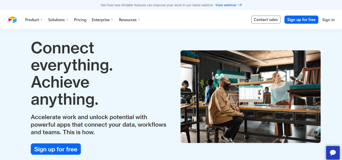Image resolution: width=342 pixels, height=160 pixels.
Task: Click the webinar announcement banner text
Action: pyautogui.click(x=157, y=5)
